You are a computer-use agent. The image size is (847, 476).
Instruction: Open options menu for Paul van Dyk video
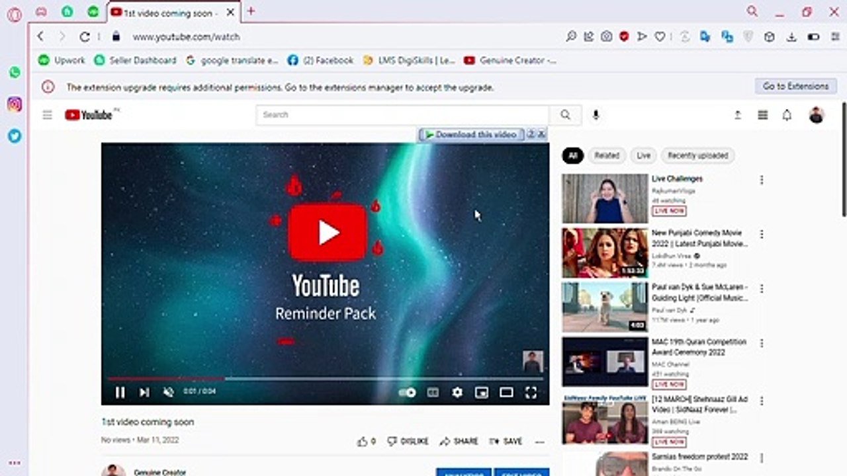(x=762, y=289)
